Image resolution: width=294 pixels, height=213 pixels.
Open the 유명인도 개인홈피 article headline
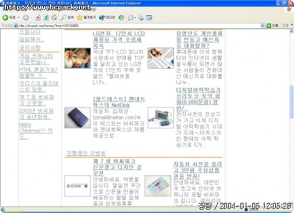(199, 39)
